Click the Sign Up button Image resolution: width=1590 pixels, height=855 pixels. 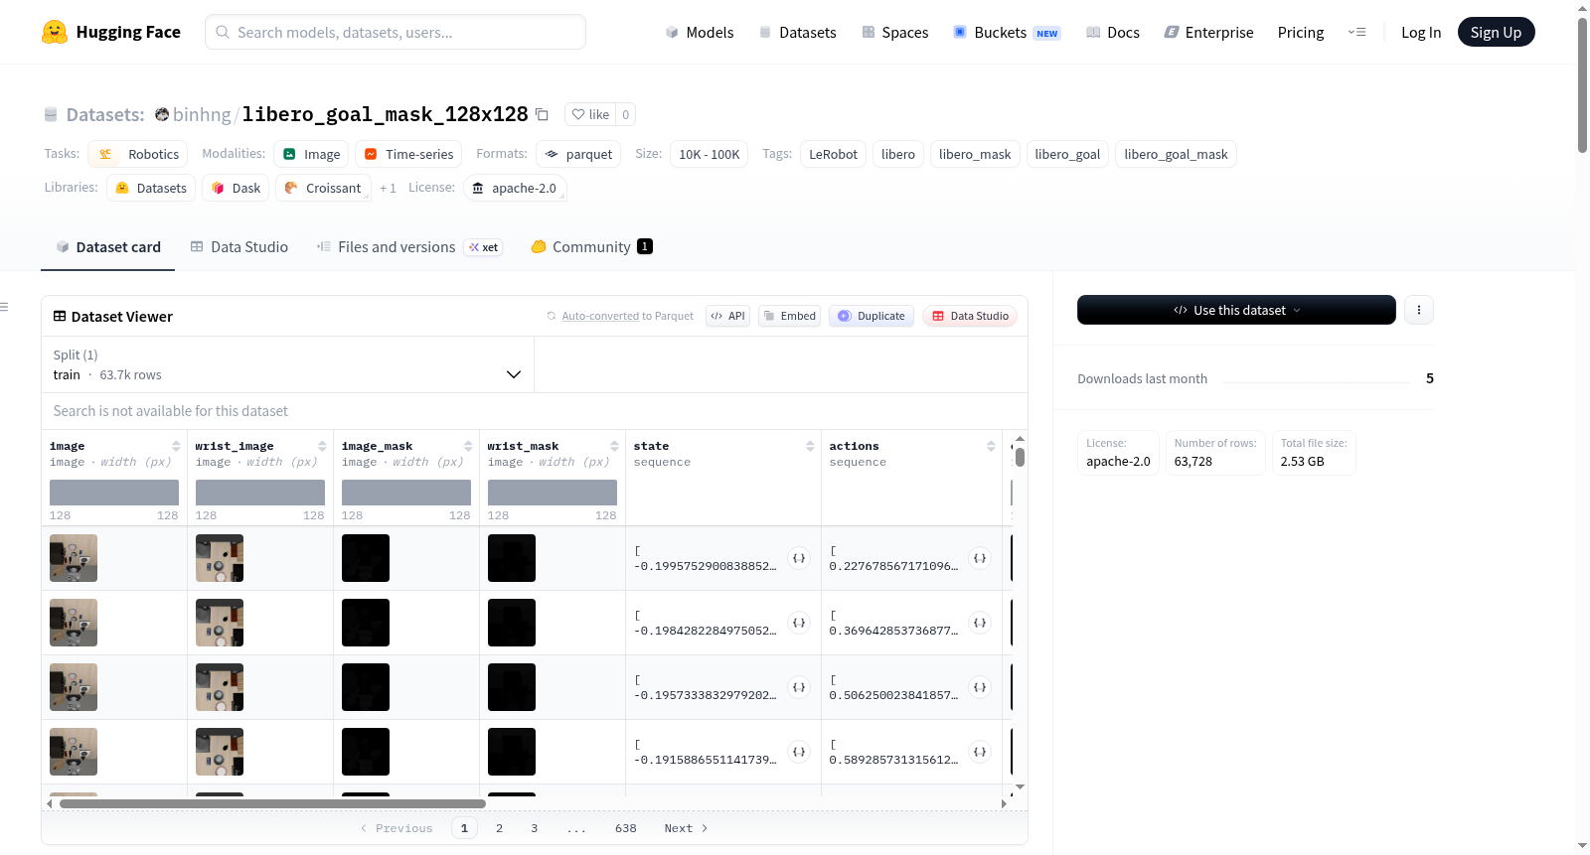[x=1496, y=32]
